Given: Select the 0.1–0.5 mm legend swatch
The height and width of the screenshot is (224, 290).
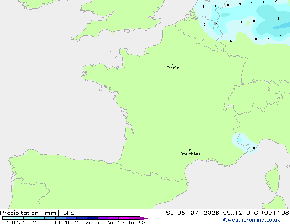Looking at the screenshot, I should [x=8, y=218].
